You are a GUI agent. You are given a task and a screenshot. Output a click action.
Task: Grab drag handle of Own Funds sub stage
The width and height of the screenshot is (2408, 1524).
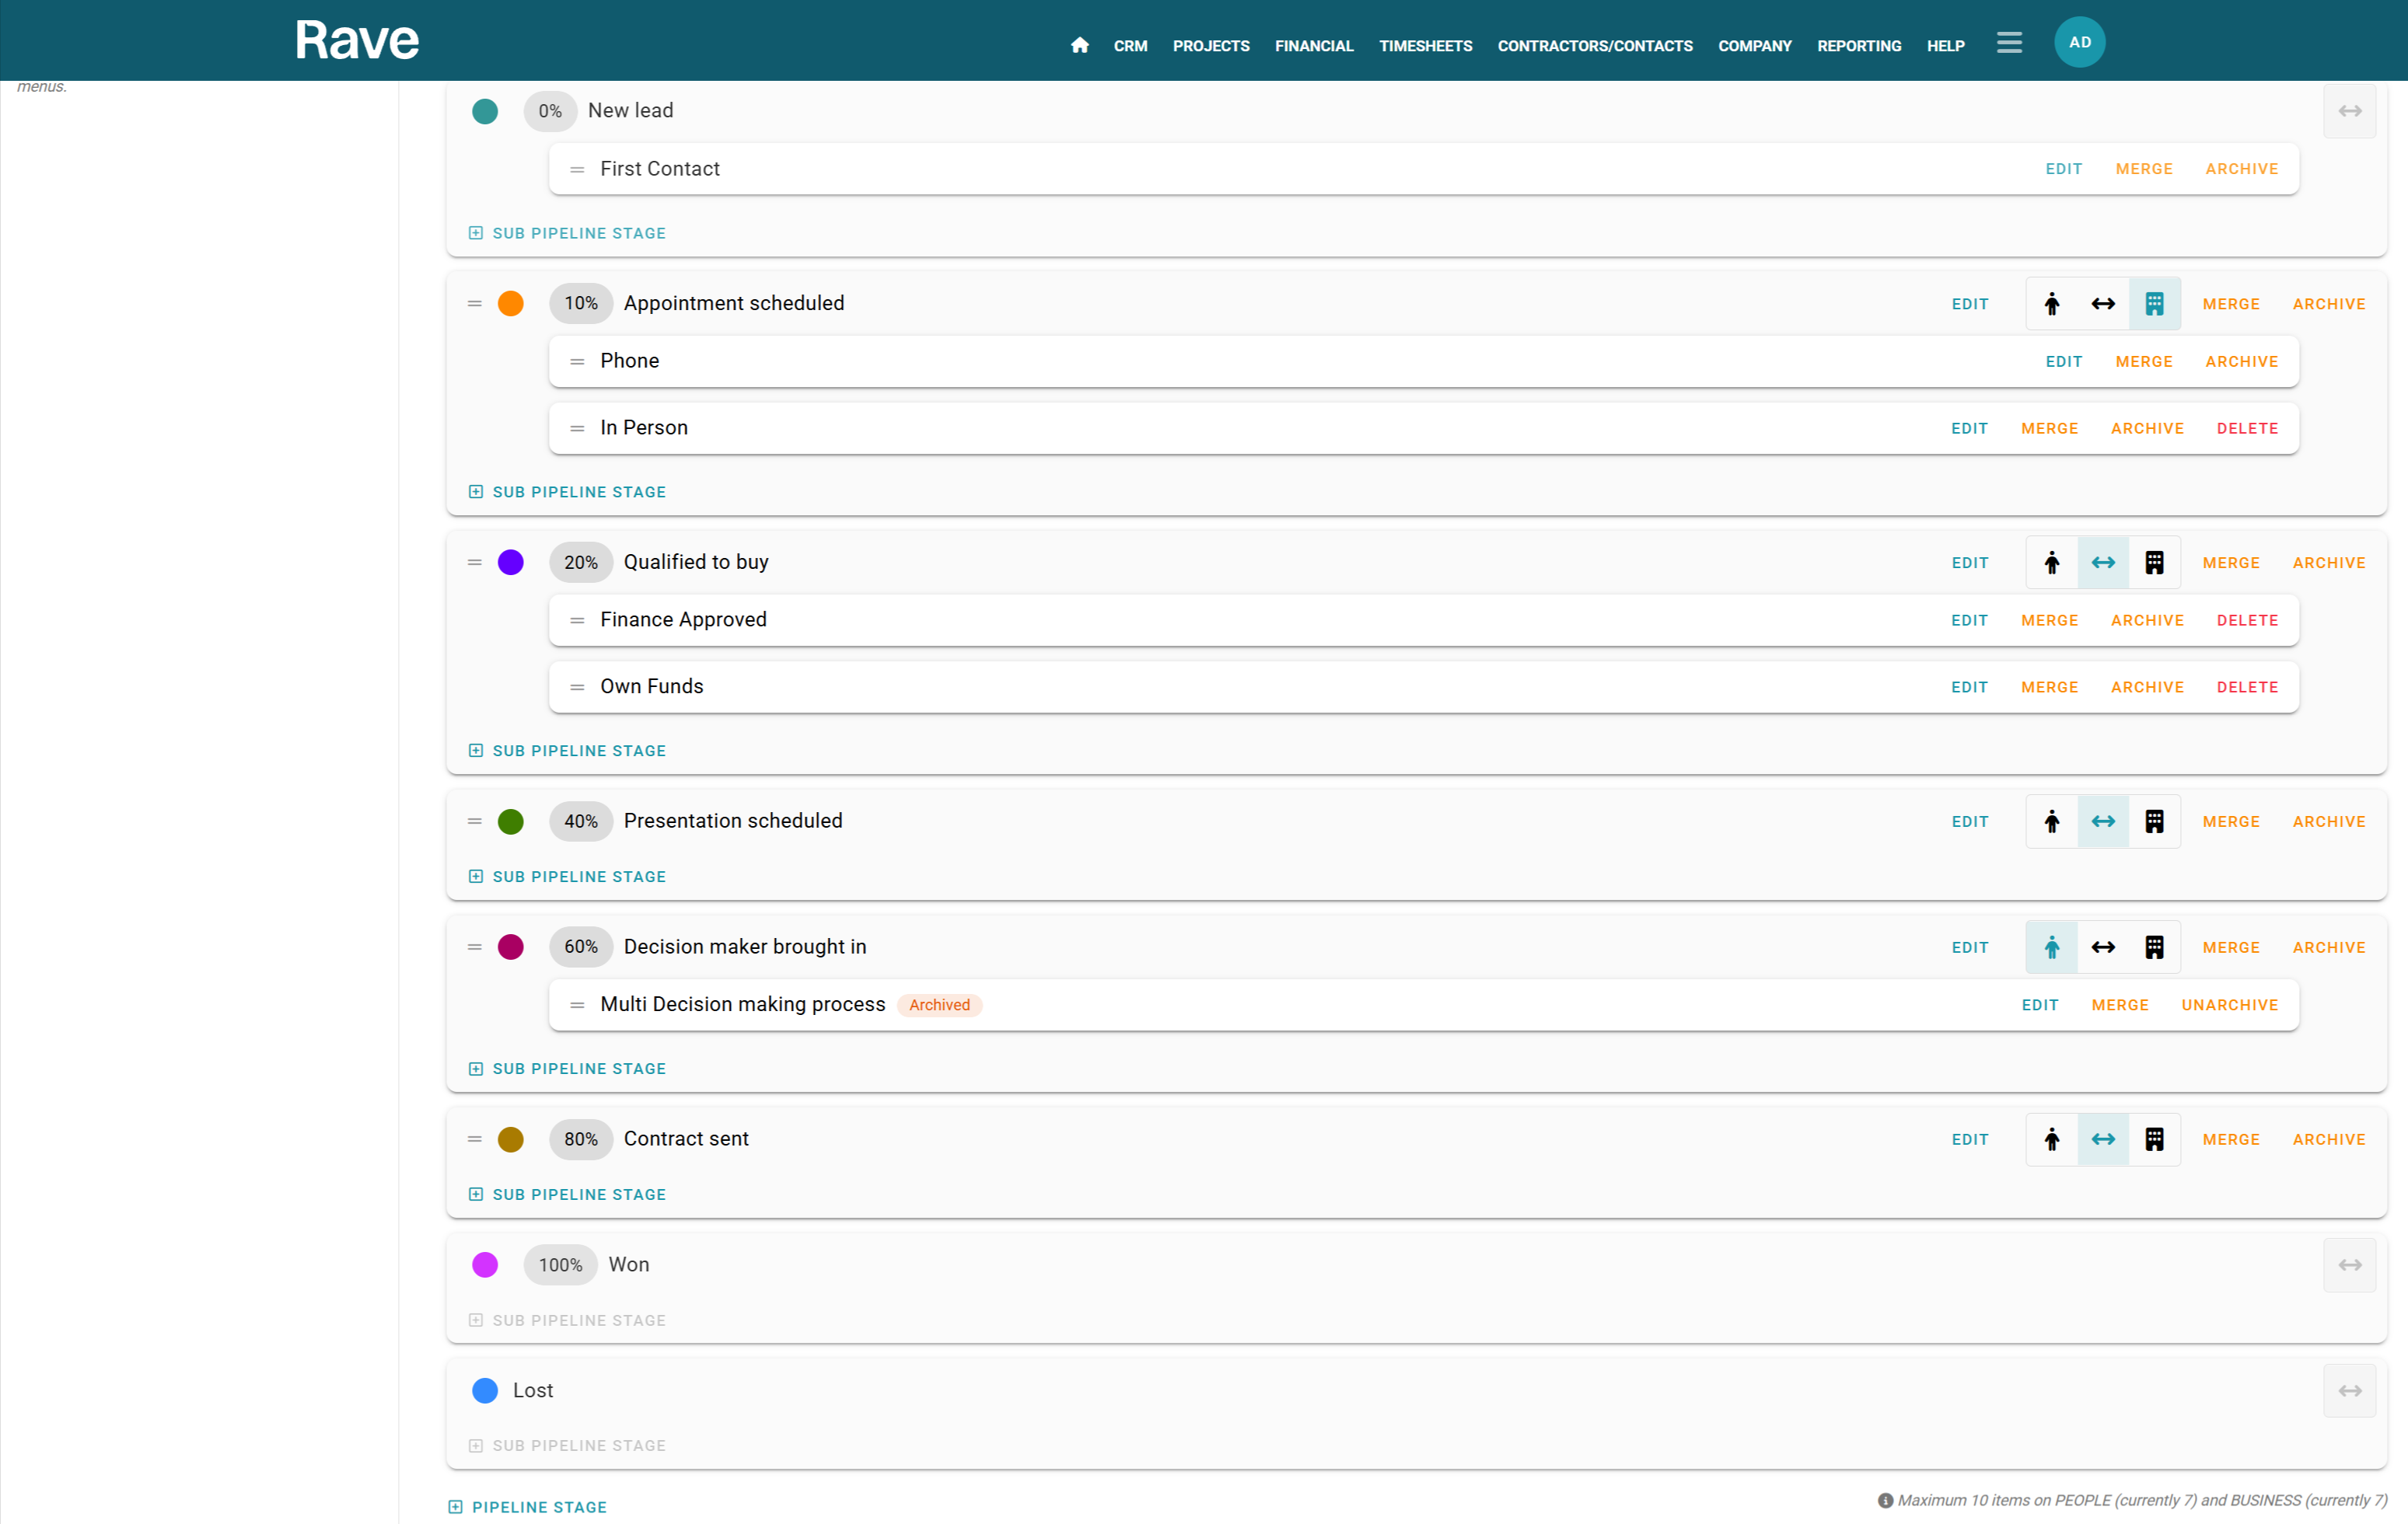pyautogui.click(x=577, y=688)
